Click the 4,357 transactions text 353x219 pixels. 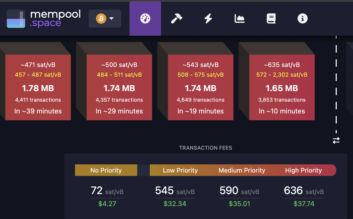pyautogui.click(x=119, y=100)
